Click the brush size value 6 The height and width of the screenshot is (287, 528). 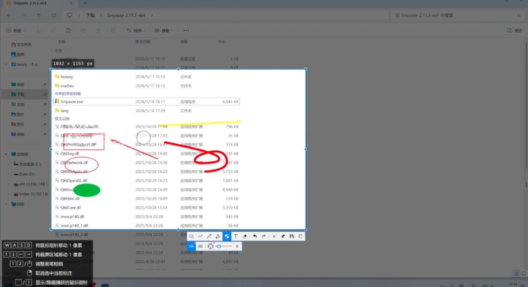[237, 246]
